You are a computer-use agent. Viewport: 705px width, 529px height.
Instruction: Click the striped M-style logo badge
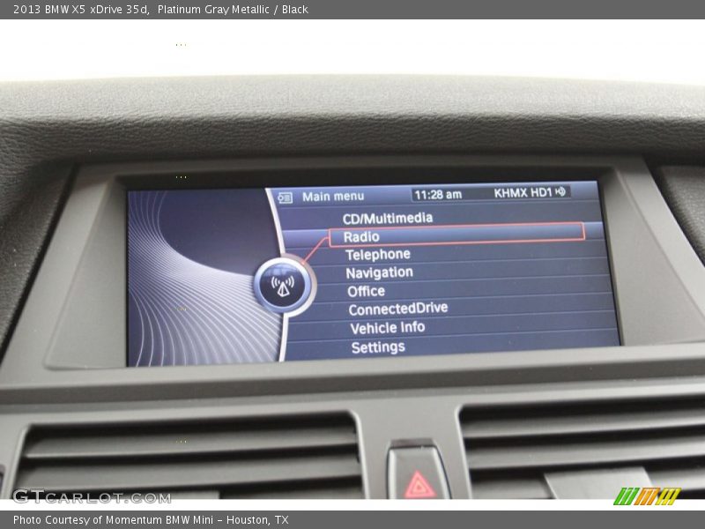tap(647, 496)
